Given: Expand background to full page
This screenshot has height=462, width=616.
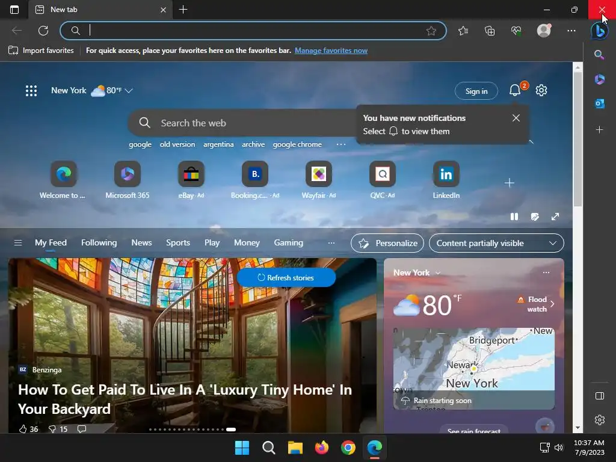Looking at the screenshot, I should pos(555,217).
